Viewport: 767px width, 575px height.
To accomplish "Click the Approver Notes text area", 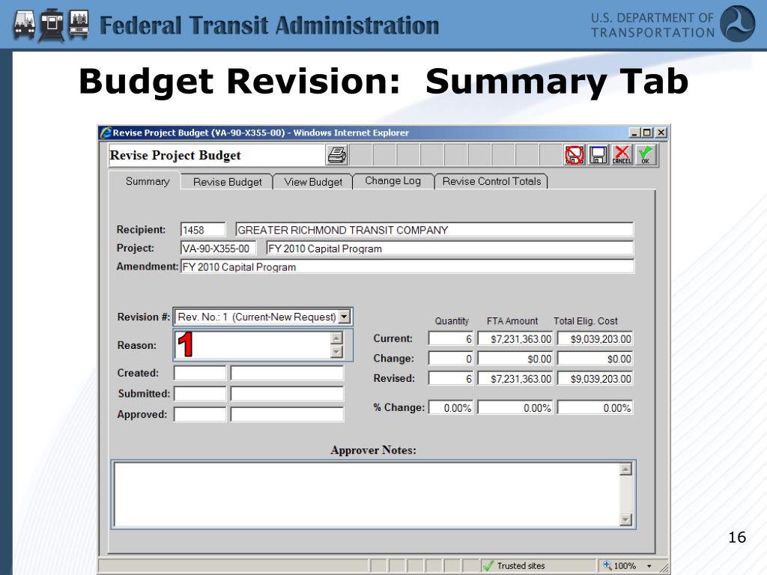I will pos(367,494).
